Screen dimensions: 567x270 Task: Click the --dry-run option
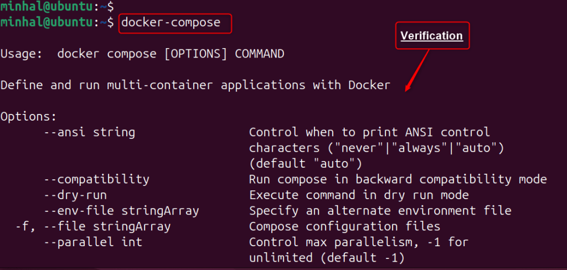pos(75,195)
